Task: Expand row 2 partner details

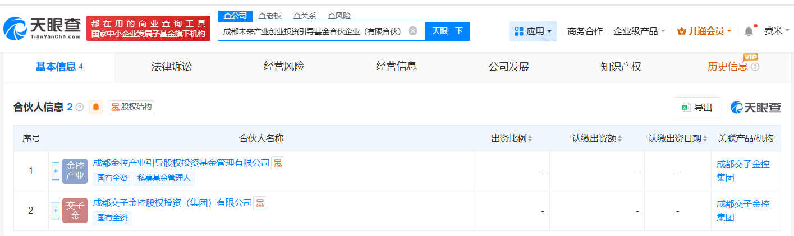Action: [x=56, y=211]
